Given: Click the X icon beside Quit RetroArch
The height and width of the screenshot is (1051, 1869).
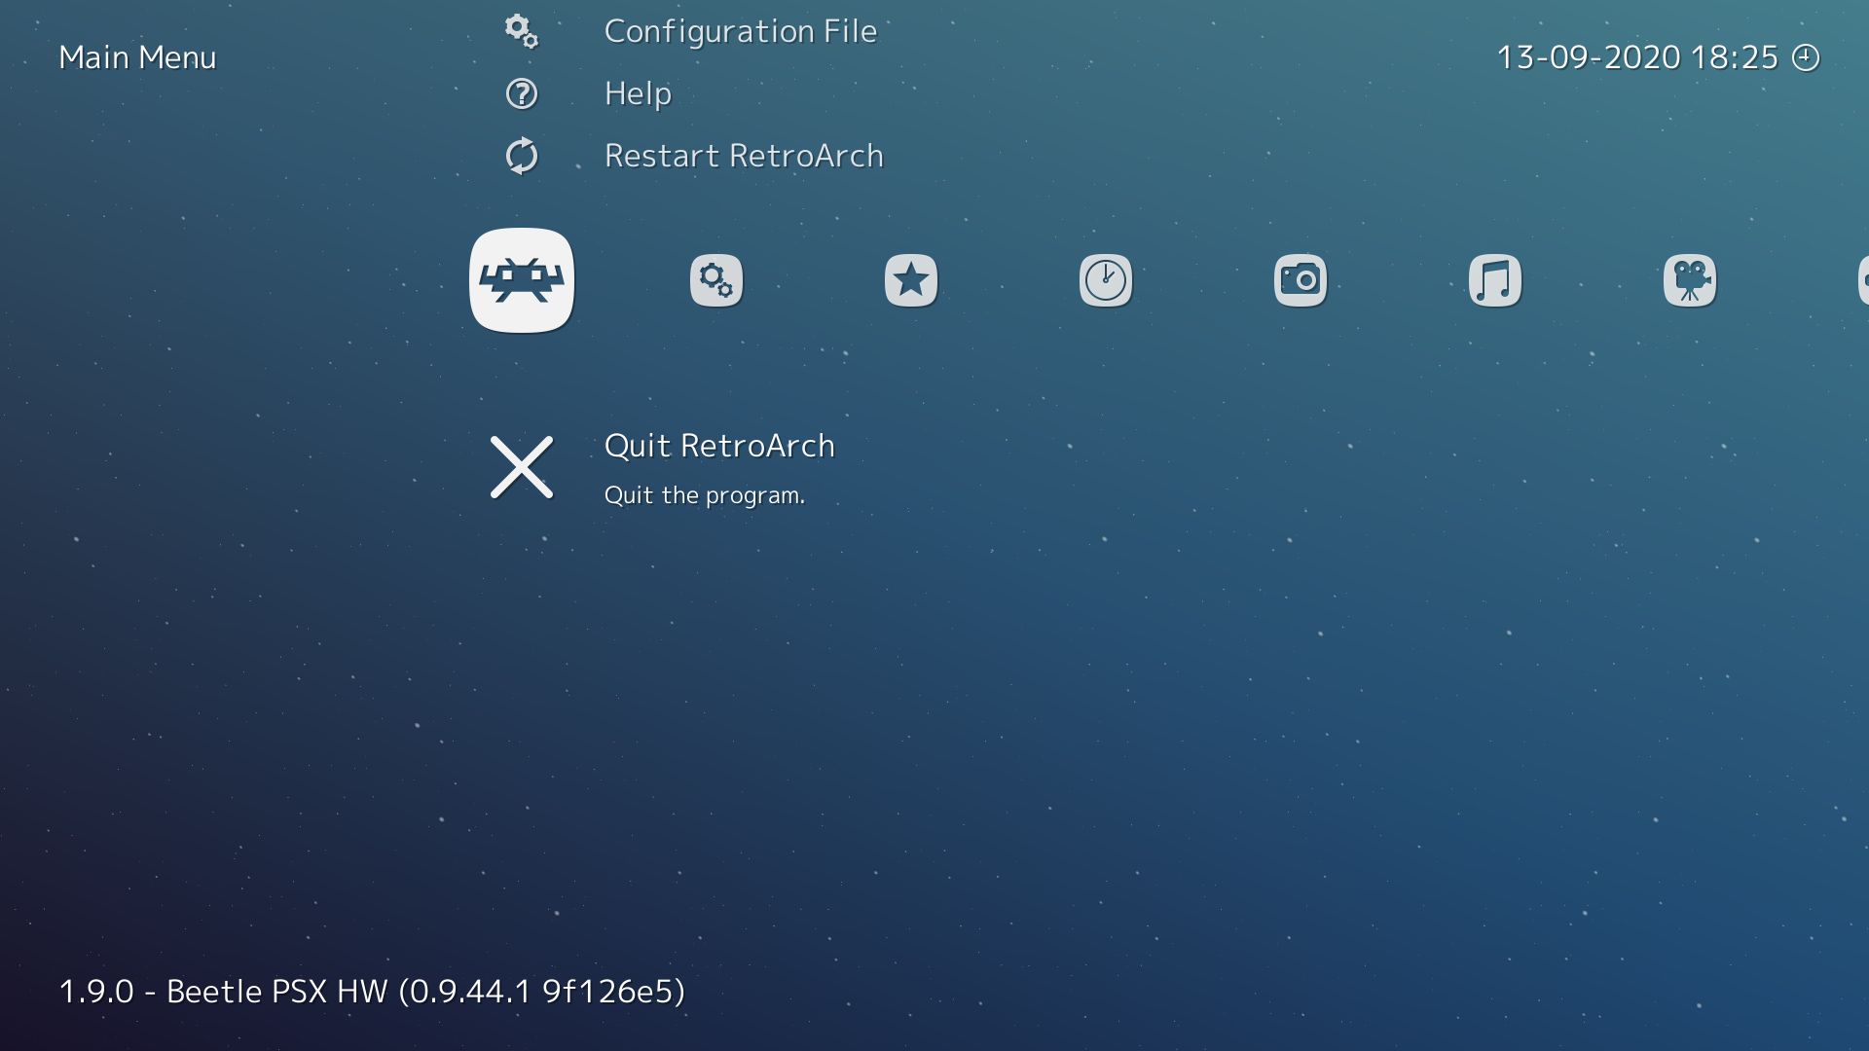Looking at the screenshot, I should click(x=522, y=467).
